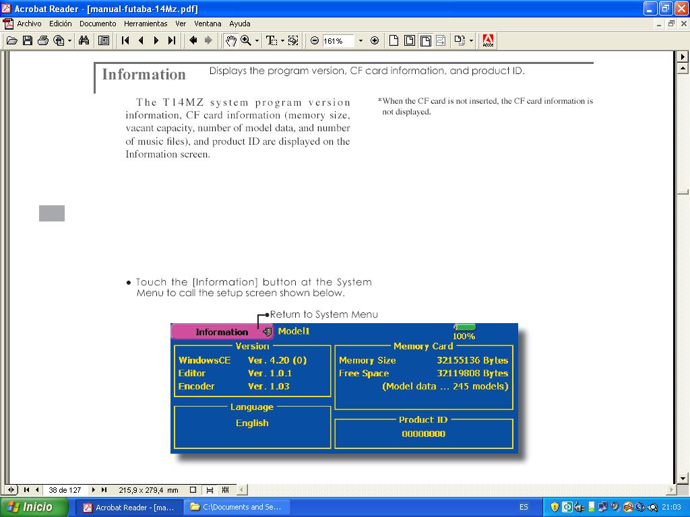This screenshot has width=690, height=517.
Task: Click the Inicio start button
Action: point(34,507)
